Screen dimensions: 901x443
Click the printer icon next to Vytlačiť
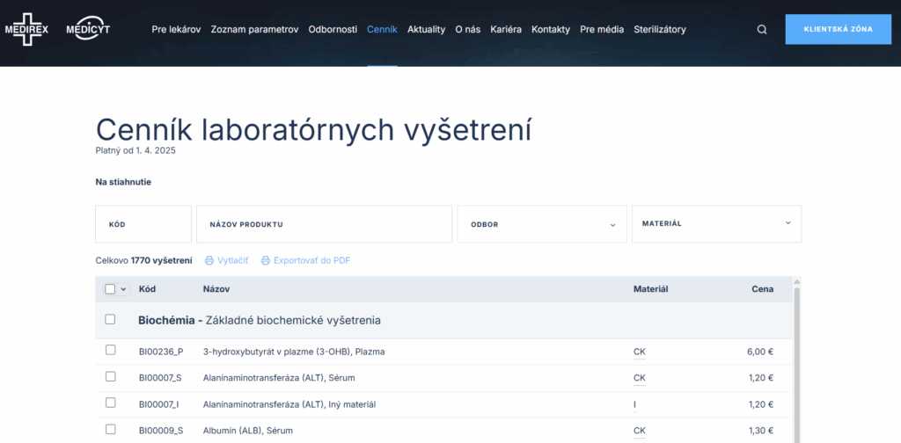(x=209, y=260)
